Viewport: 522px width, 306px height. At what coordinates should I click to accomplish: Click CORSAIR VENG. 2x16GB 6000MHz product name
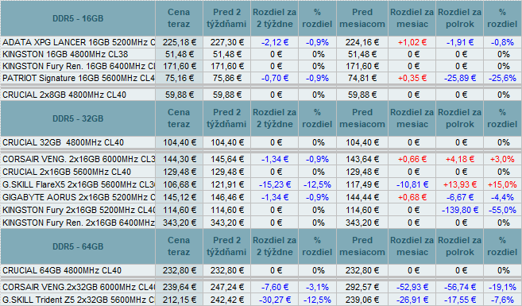pyautogui.click(x=78, y=159)
